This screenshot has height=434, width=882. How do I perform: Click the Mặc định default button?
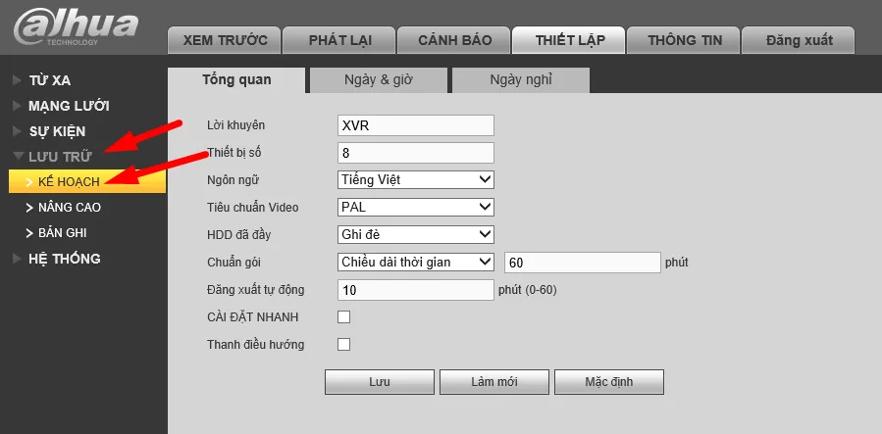pos(609,382)
